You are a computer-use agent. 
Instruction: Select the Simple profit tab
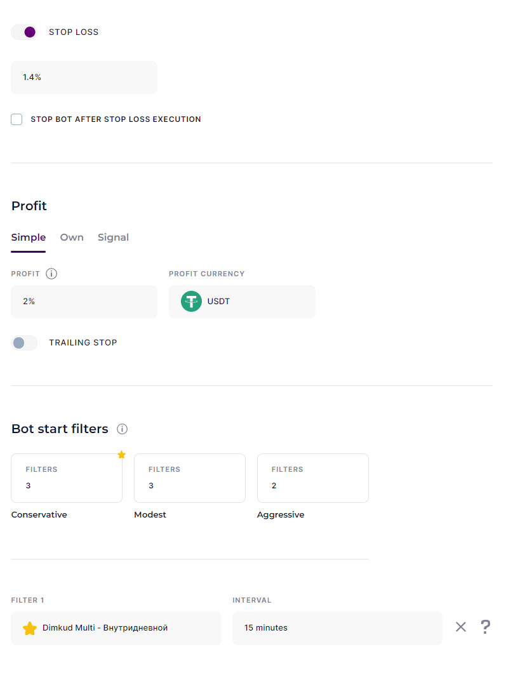[x=29, y=237]
